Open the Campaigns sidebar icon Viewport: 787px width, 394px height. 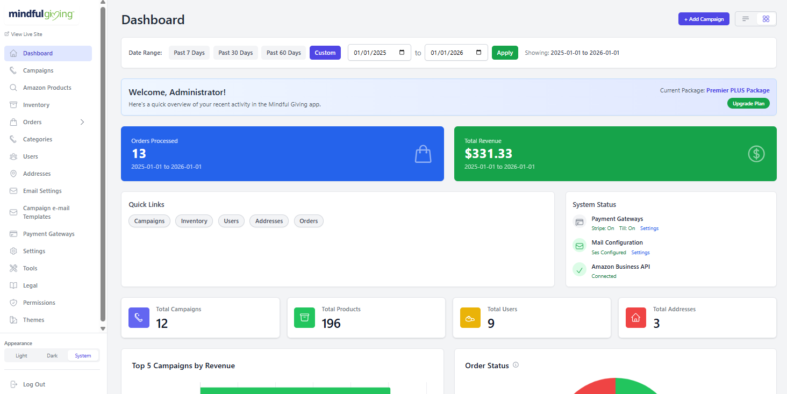coord(12,70)
